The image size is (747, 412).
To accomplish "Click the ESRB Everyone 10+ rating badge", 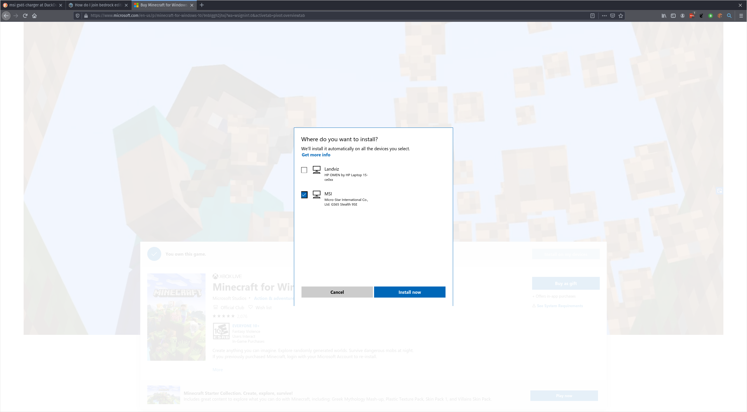I will click(x=221, y=331).
